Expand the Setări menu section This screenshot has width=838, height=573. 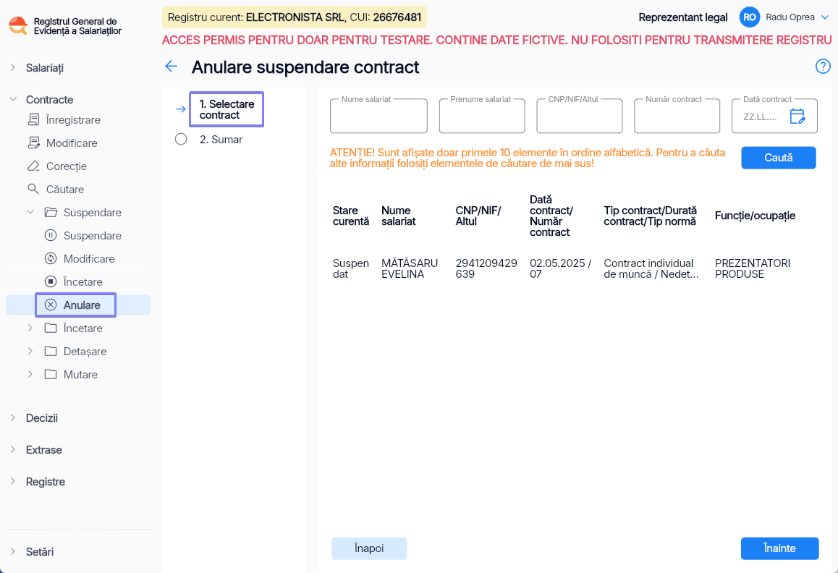tap(13, 551)
